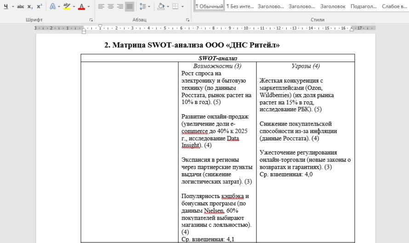
Task: Click the Стили group label
Action: click(x=318, y=20)
